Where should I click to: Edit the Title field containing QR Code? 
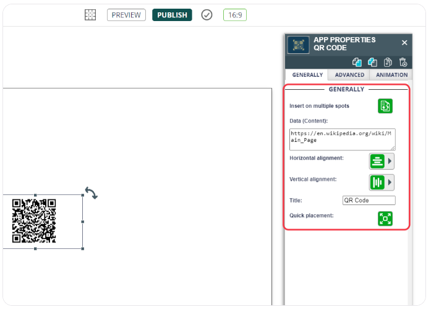(x=369, y=201)
